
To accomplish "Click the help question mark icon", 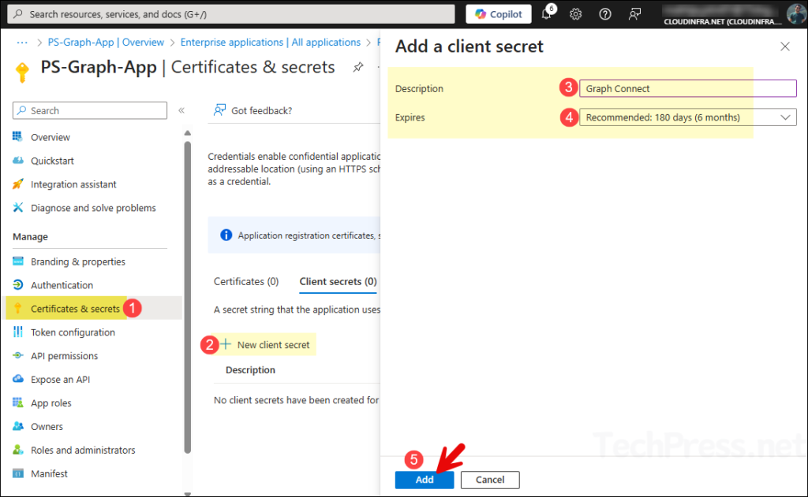I will pyautogui.click(x=605, y=14).
